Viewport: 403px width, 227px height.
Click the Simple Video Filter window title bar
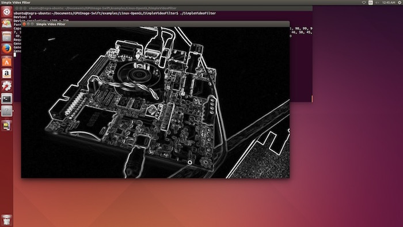[155, 24]
